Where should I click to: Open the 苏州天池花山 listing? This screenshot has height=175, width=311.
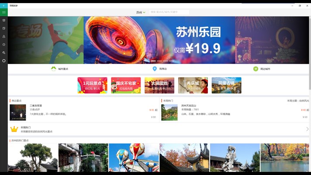pos(189,105)
